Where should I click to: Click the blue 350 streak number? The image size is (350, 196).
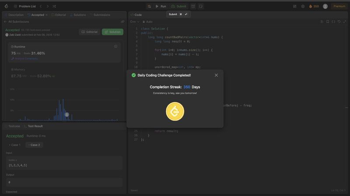[x=187, y=87]
